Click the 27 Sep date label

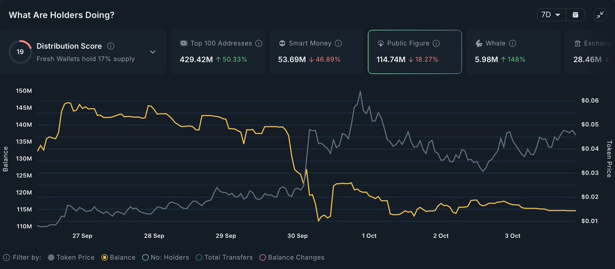pos(83,236)
